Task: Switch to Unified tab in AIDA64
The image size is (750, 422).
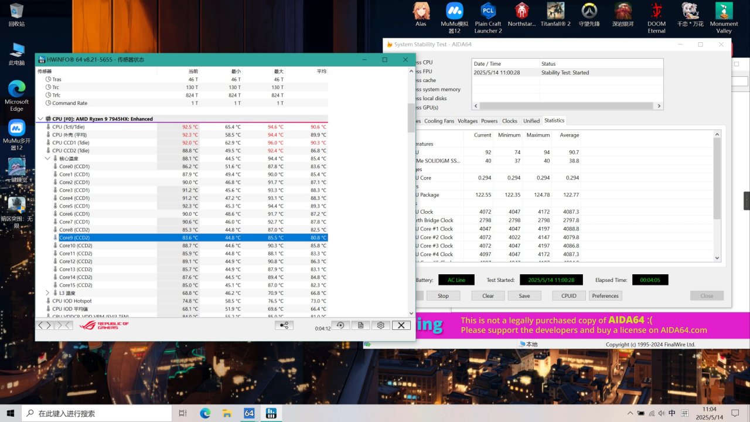Action: coord(531,121)
